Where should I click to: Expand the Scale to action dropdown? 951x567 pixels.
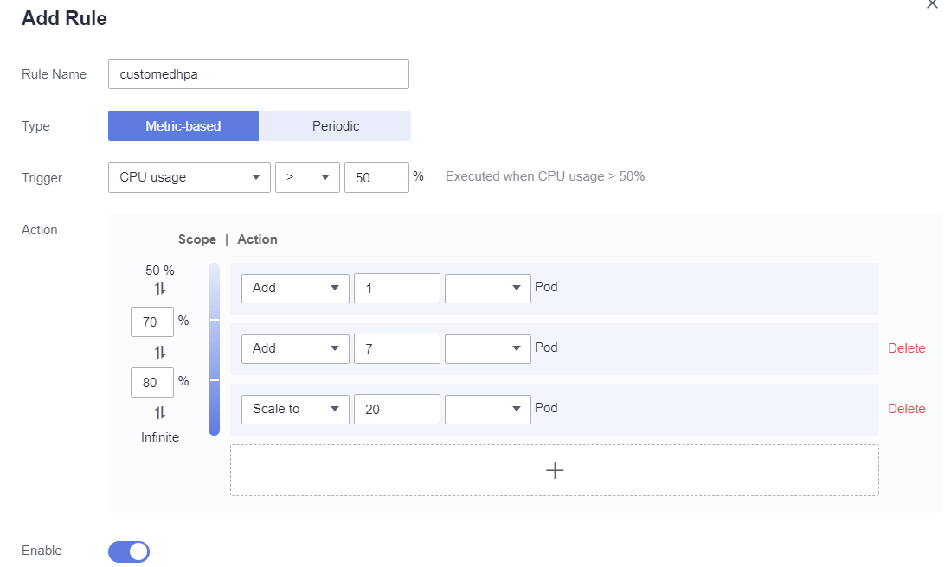pos(295,409)
